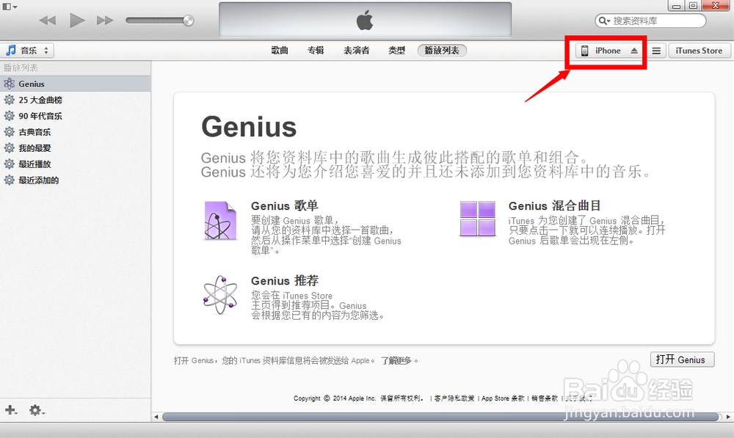Open the iTunes Store button
This screenshot has height=438, width=734.
699,51
